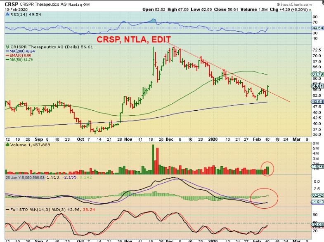
Task: Click the 35.0 price axis label
Action: [x=317, y=135]
